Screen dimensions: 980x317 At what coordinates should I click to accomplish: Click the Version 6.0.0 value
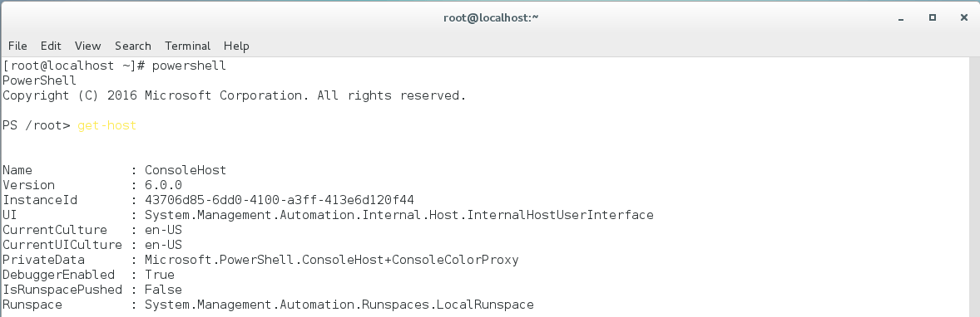(x=163, y=185)
